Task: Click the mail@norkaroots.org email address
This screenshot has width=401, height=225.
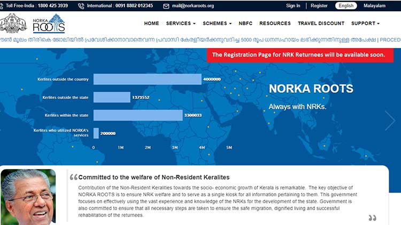Action: click(x=193, y=6)
